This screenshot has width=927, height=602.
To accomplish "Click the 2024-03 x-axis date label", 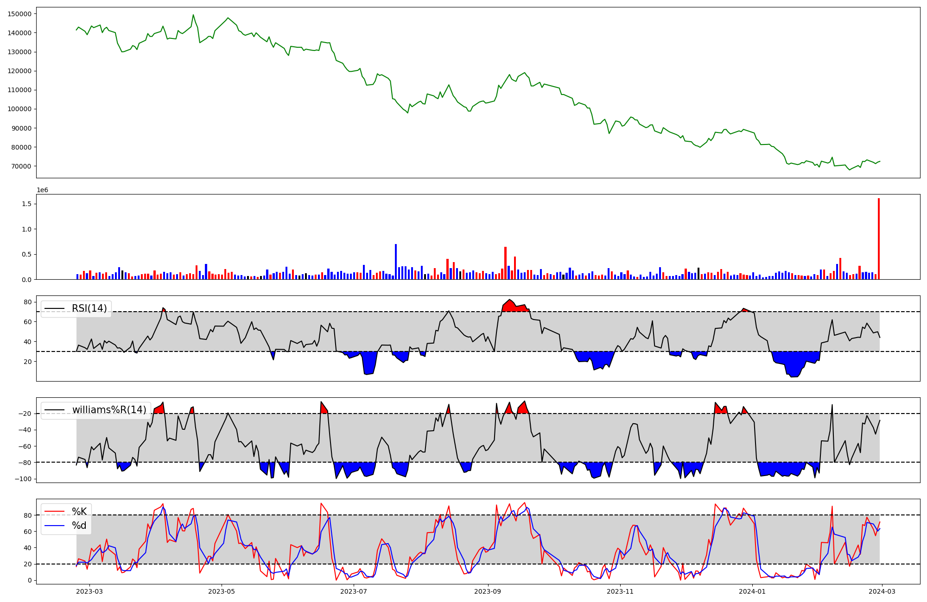I will [x=882, y=591].
